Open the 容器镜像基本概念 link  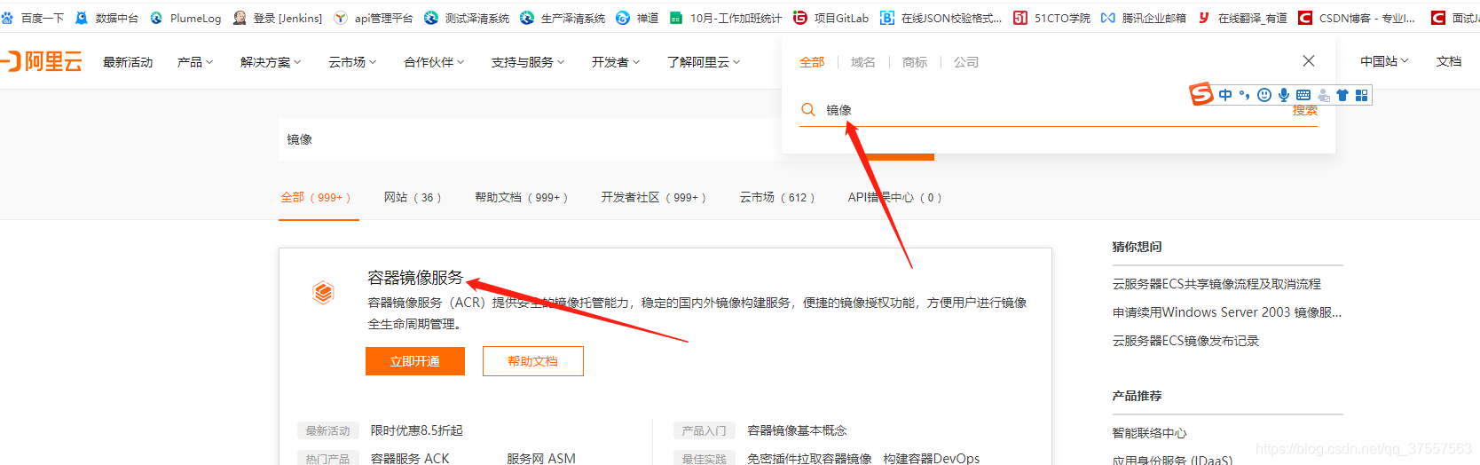797,430
